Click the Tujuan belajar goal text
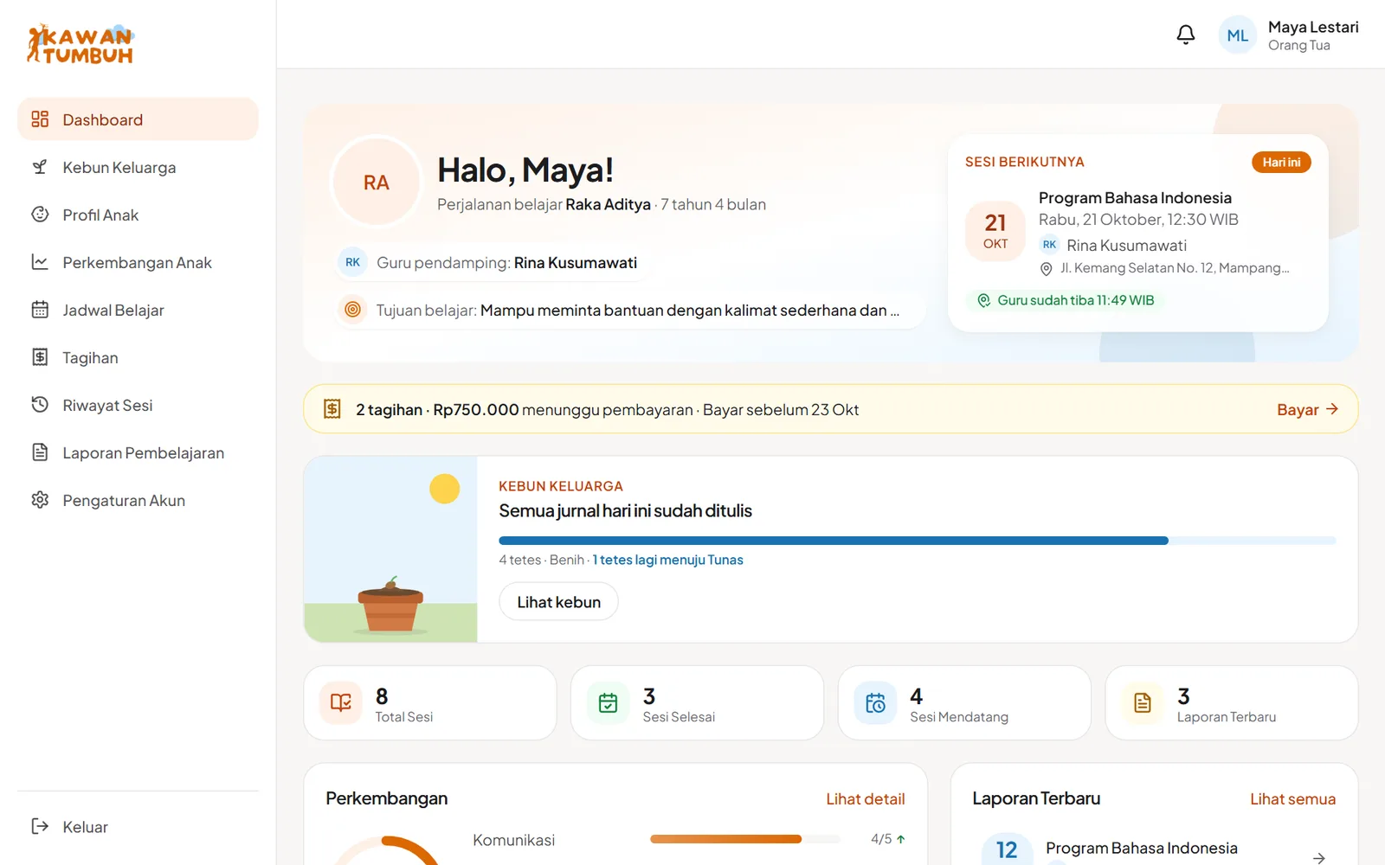The image size is (1385, 865). pyautogui.click(x=689, y=310)
